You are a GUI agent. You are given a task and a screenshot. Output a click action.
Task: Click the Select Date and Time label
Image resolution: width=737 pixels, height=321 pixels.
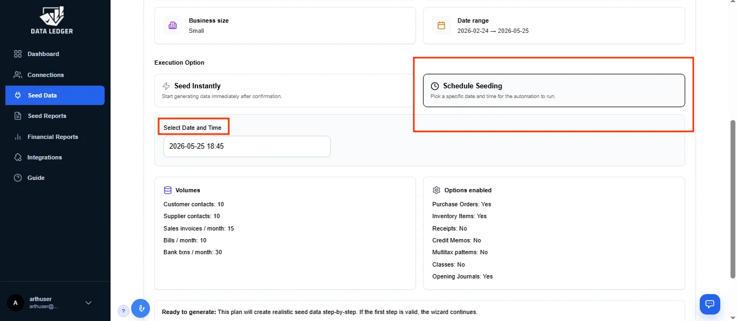tap(193, 128)
